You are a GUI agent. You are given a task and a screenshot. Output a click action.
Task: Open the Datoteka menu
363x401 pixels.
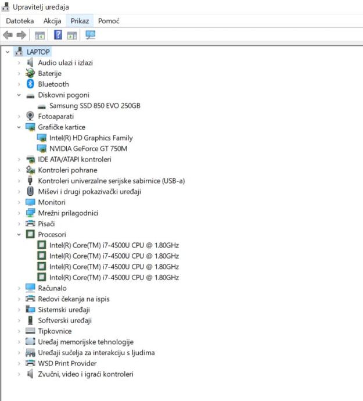pos(20,21)
